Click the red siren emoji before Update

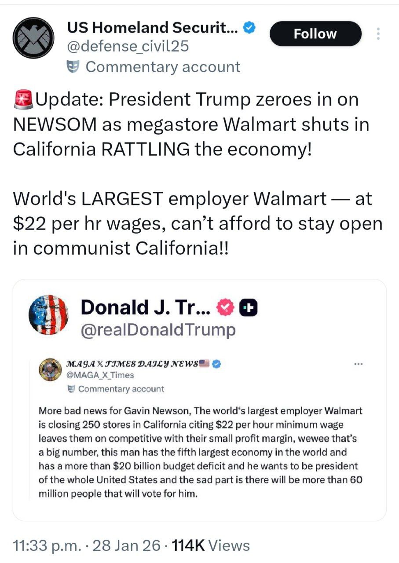tap(23, 100)
